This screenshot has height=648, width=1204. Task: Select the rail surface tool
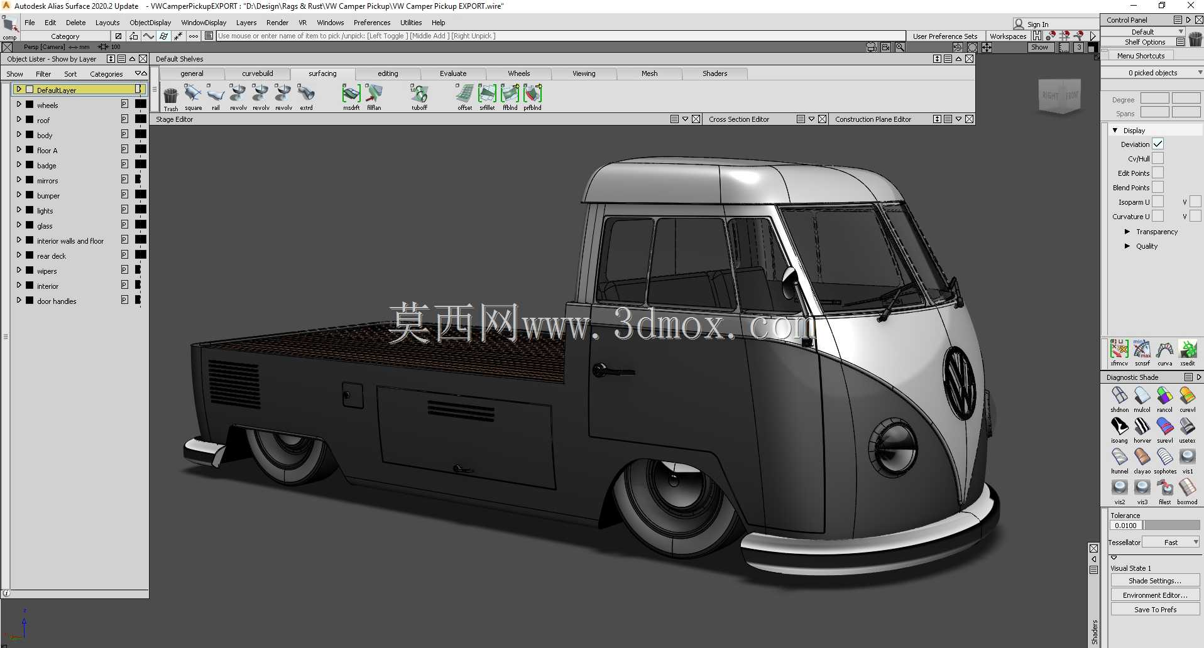click(216, 97)
